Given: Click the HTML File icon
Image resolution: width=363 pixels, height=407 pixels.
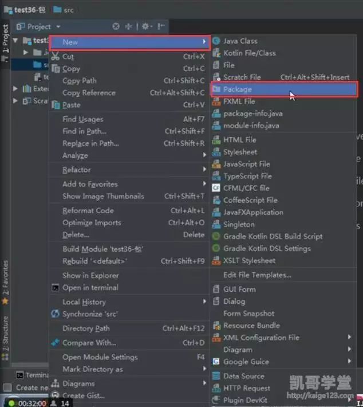Looking at the screenshot, I should [216, 140].
